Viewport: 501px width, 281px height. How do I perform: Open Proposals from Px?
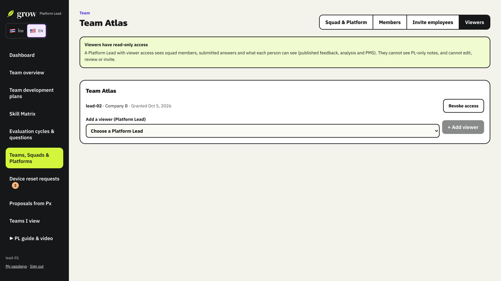(34, 204)
